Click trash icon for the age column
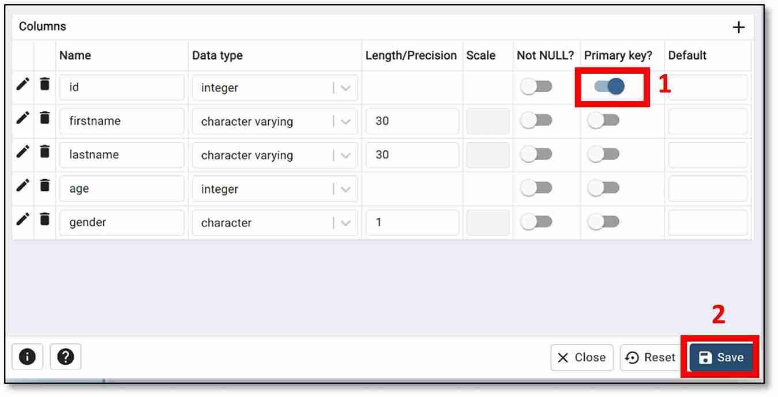The image size is (778, 397). pyautogui.click(x=44, y=186)
